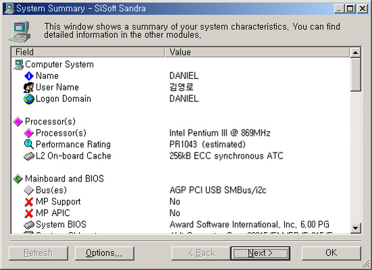This screenshot has width=372, height=270.
Task: Click the SiSoft Sandra title bar icon
Action: coord(9,9)
